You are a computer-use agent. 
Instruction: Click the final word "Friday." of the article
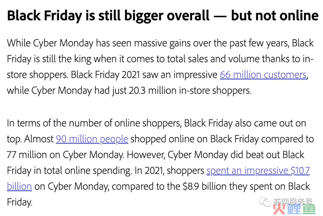(x=19, y=202)
